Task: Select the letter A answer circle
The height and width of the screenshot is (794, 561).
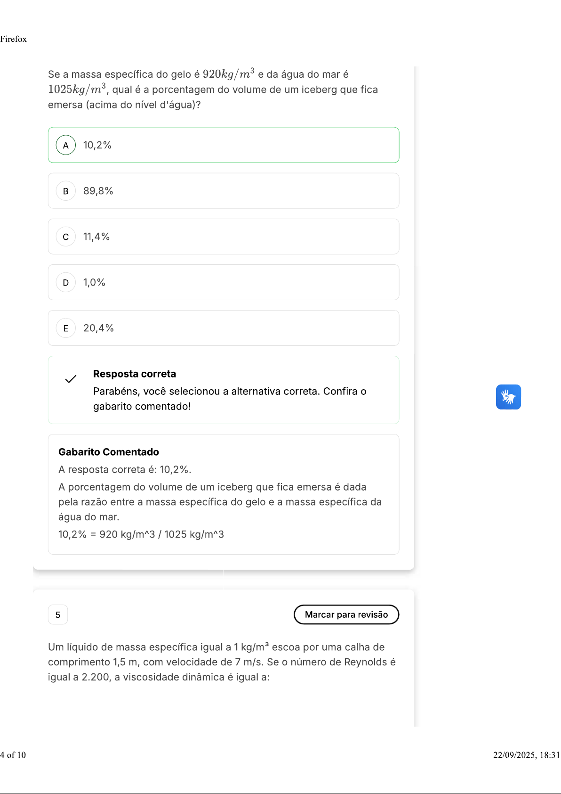Action: pyautogui.click(x=66, y=145)
